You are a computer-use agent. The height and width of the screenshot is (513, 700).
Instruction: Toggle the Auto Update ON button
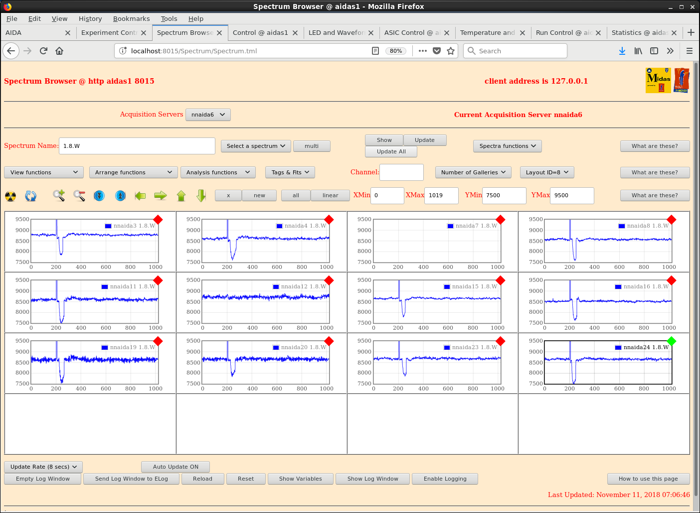(175, 467)
